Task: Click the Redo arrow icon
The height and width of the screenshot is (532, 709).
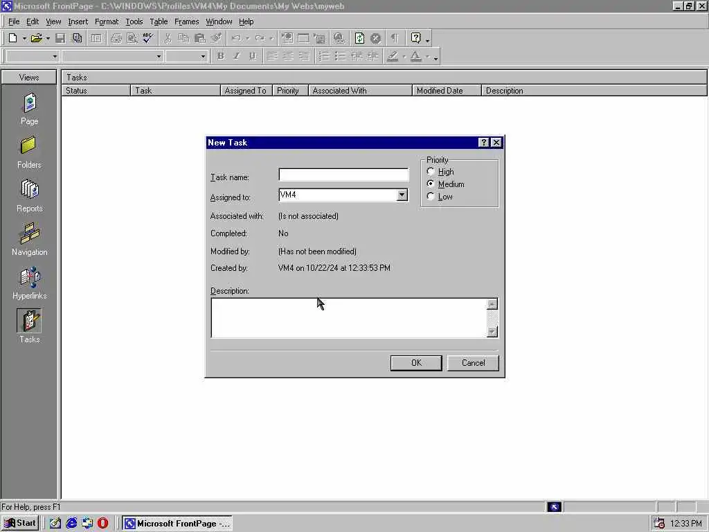Action: (x=260, y=39)
